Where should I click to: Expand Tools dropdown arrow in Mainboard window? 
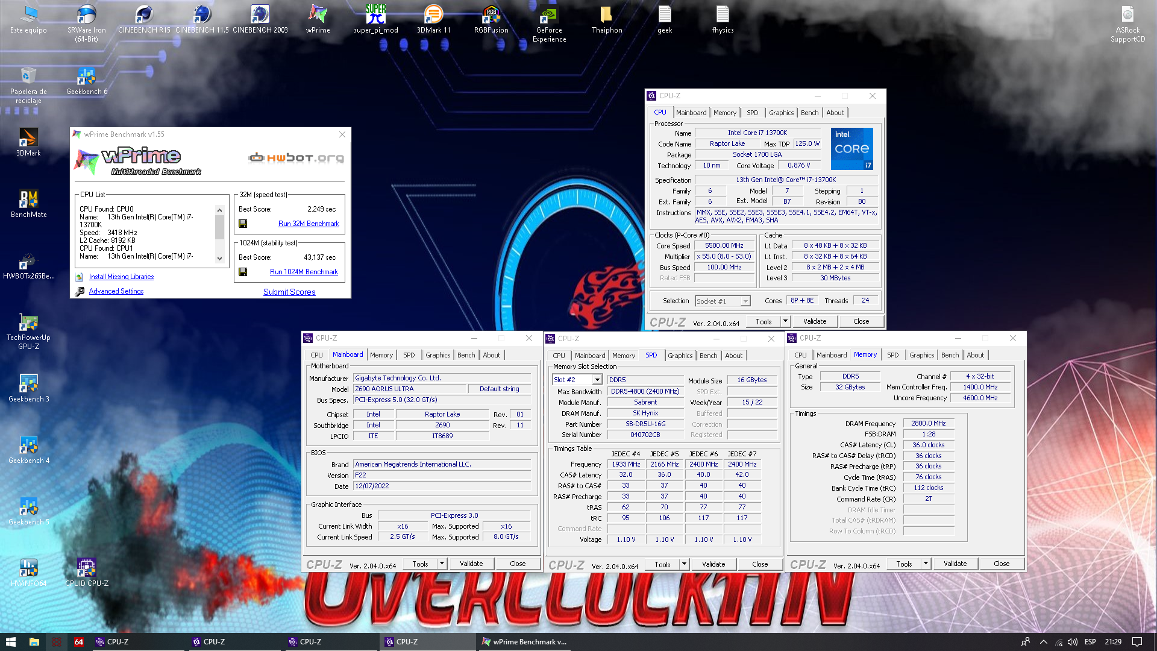(x=442, y=564)
